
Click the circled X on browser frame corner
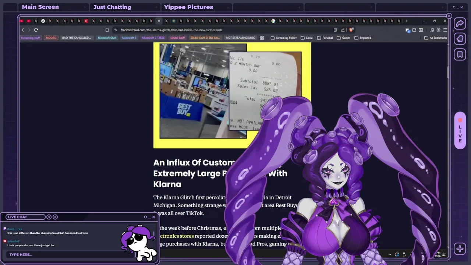point(449,16)
